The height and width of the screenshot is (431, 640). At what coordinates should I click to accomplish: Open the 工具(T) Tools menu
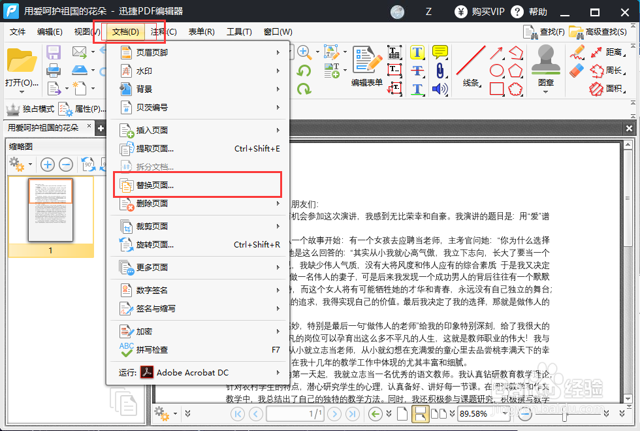(239, 32)
